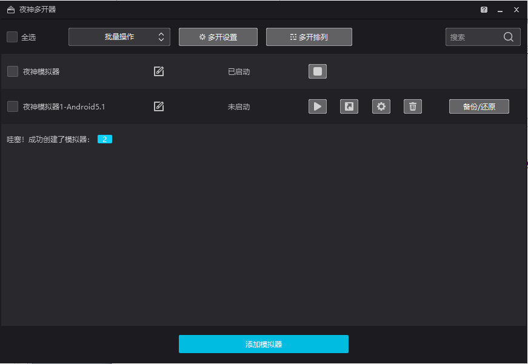Open 多开设置 multi-instance settings

point(218,37)
